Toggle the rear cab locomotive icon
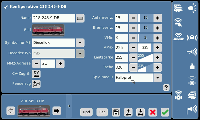 pyautogui.click(x=192, y=95)
